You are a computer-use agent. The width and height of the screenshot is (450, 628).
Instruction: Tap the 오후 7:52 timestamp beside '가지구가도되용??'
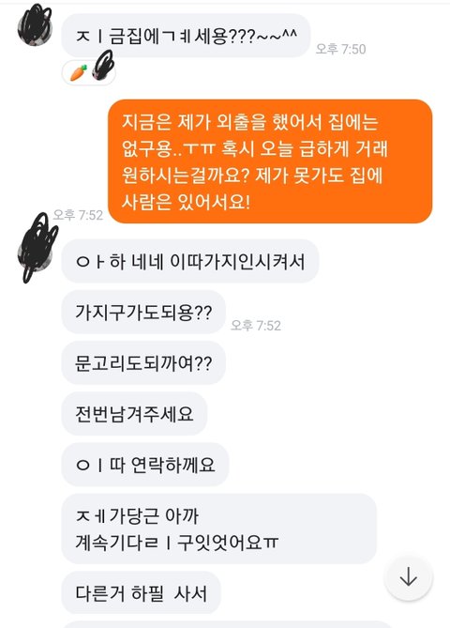point(256,325)
